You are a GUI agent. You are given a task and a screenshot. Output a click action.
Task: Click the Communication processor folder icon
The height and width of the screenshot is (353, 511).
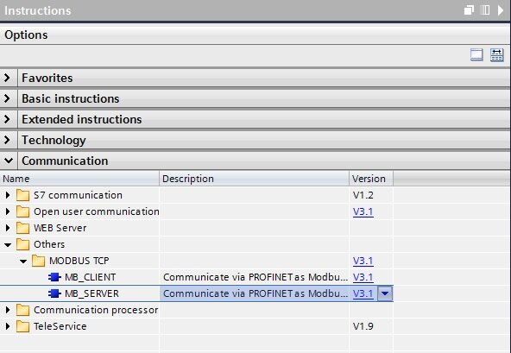22,310
